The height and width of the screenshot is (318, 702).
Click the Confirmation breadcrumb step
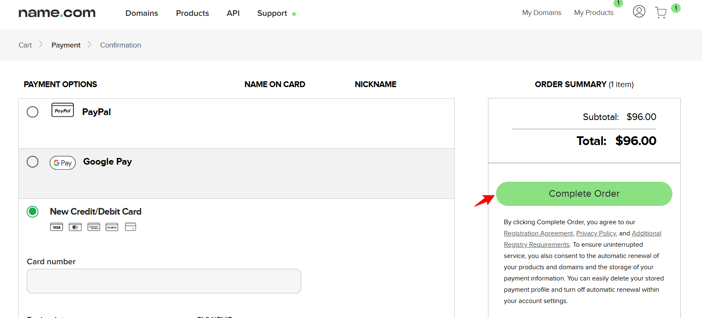click(121, 45)
